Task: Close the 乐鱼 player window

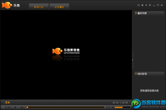Action: 162,5
